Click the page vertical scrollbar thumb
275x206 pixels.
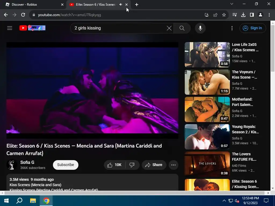pyautogui.click(x=273, y=48)
